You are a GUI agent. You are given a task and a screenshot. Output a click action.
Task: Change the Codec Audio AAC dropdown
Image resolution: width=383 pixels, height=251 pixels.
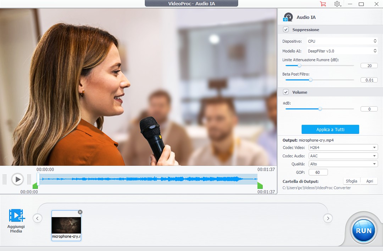click(x=343, y=156)
